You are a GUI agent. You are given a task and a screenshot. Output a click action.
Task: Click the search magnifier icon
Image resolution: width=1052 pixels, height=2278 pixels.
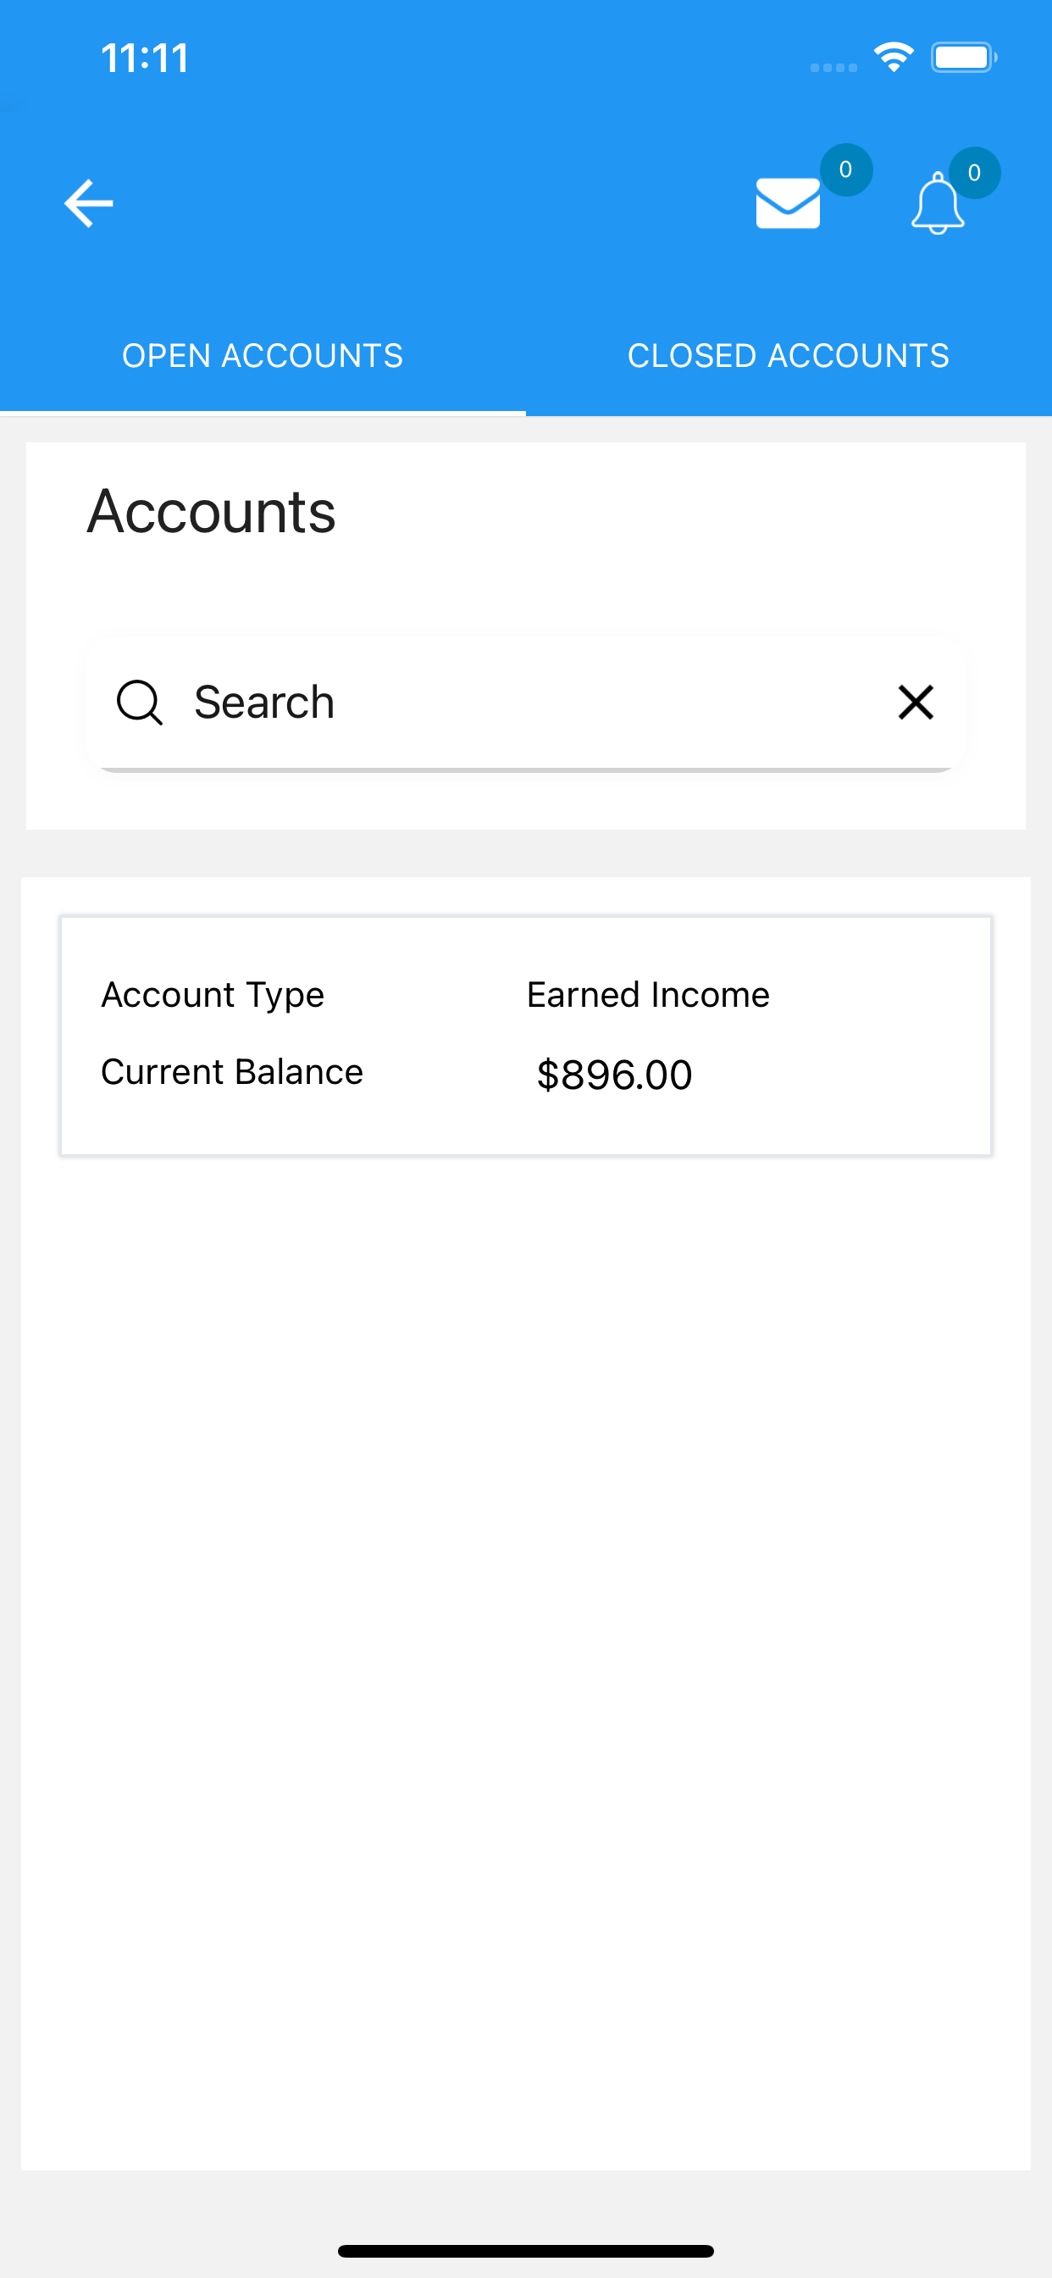tap(140, 703)
